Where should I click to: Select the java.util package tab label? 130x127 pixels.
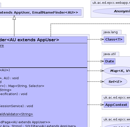point(110,54)
